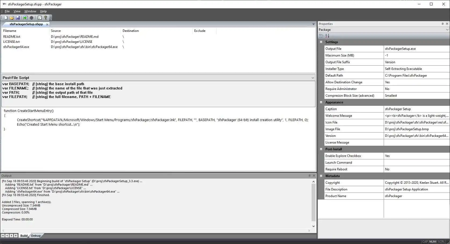Edit the Output File value sfxPackagerSetup.exe
Screen dimensions: 450x244
417,49
